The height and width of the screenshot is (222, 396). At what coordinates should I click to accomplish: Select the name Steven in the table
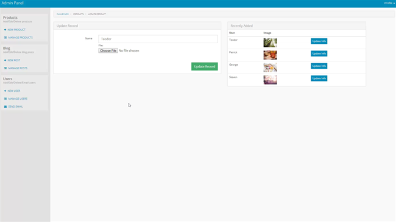pyautogui.click(x=233, y=77)
